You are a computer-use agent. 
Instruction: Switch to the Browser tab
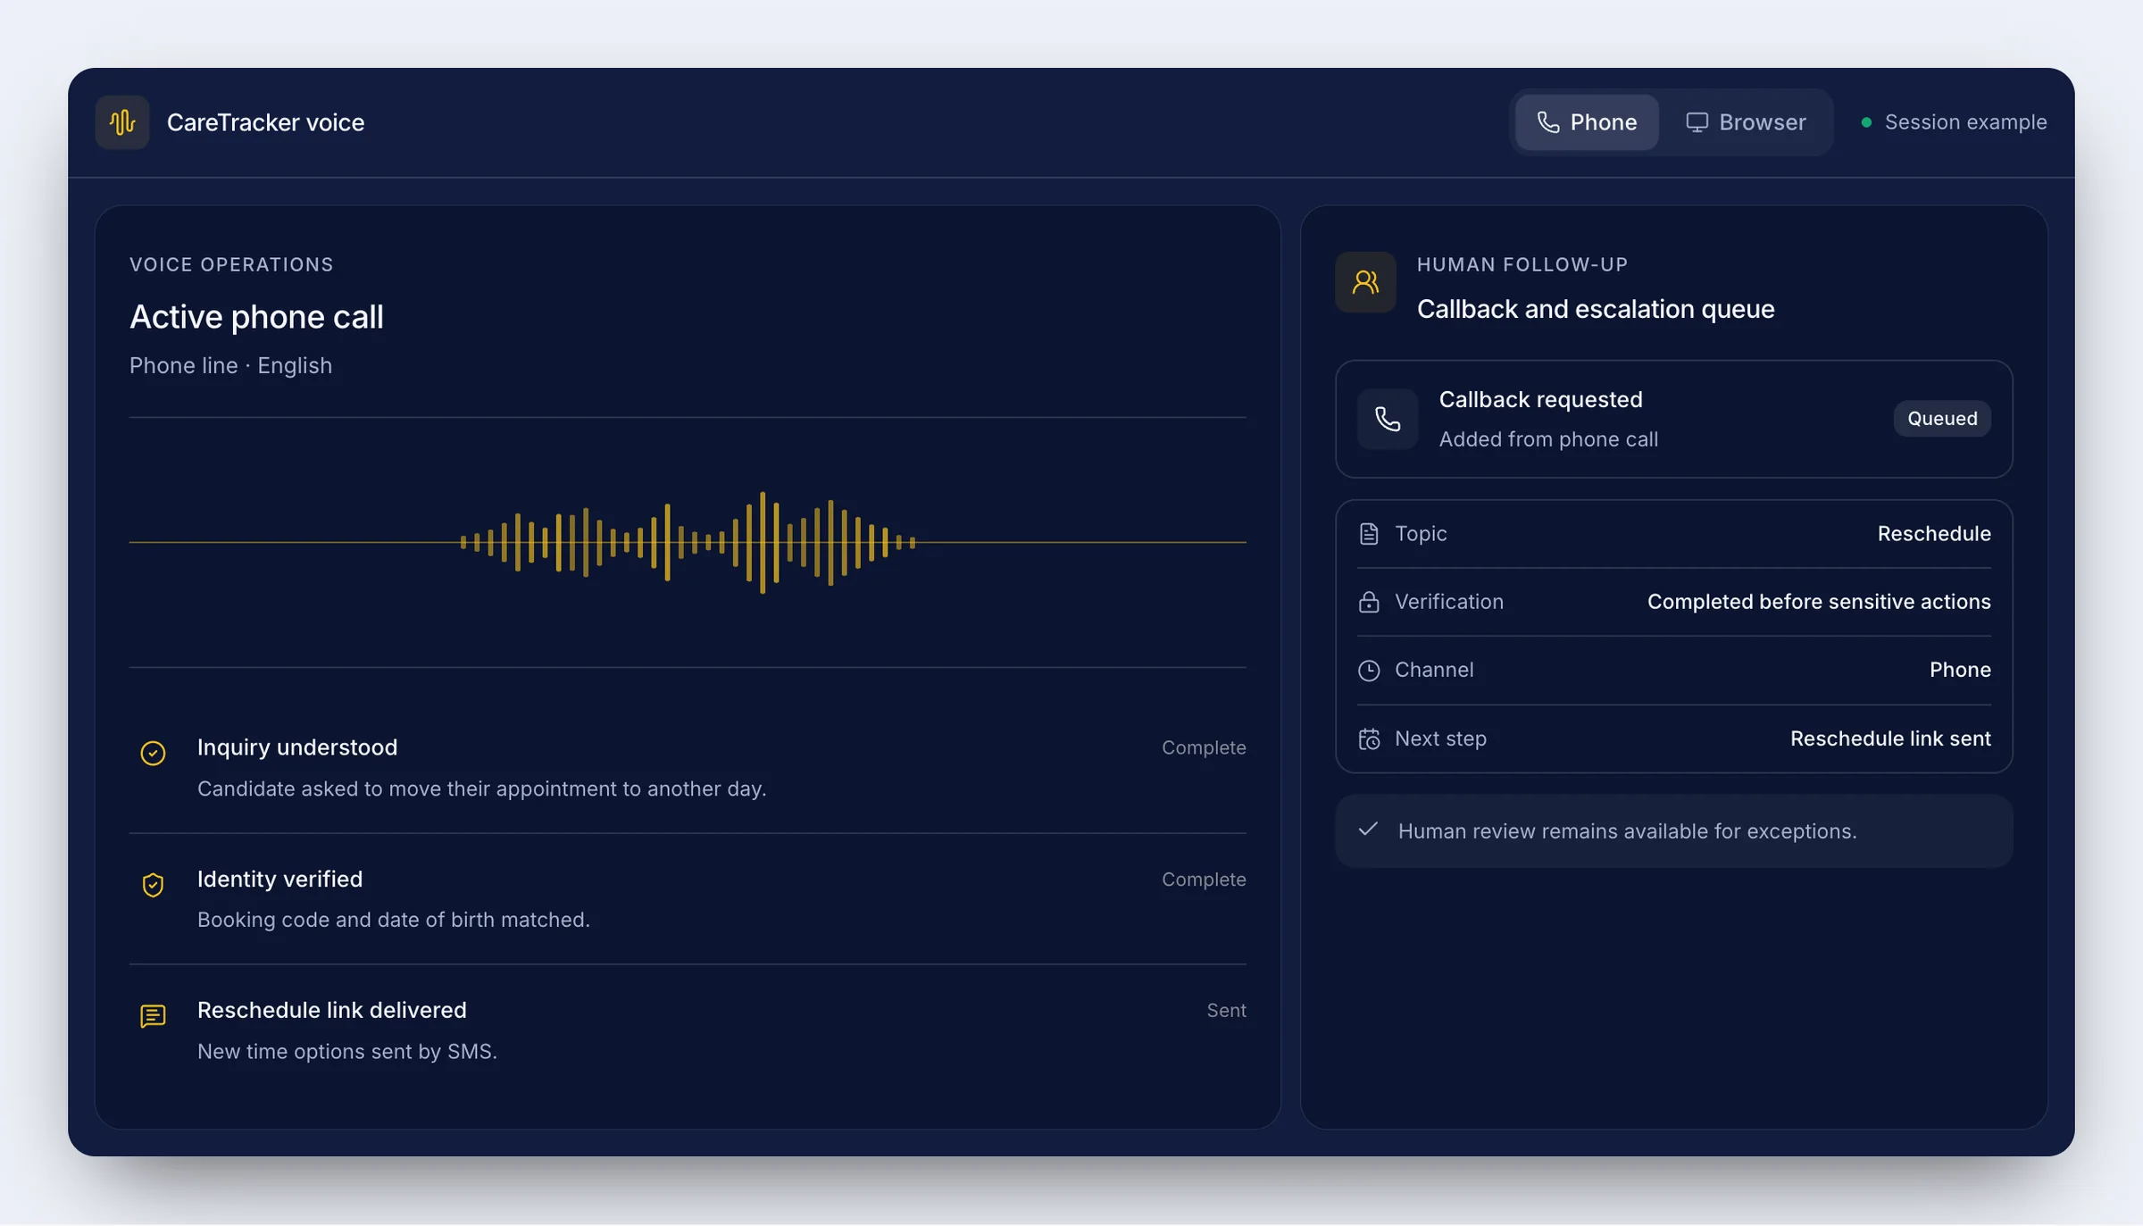coord(1745,122)
